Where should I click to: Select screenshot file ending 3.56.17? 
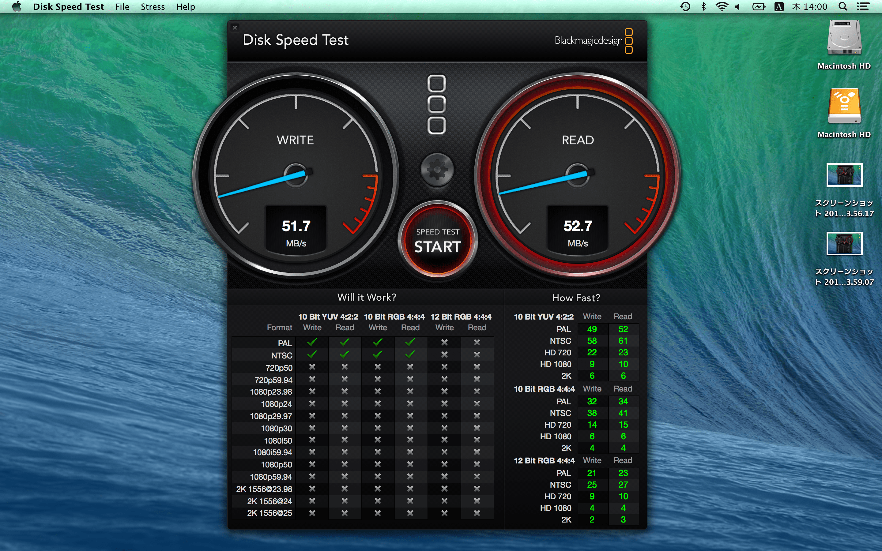point(844,175)
